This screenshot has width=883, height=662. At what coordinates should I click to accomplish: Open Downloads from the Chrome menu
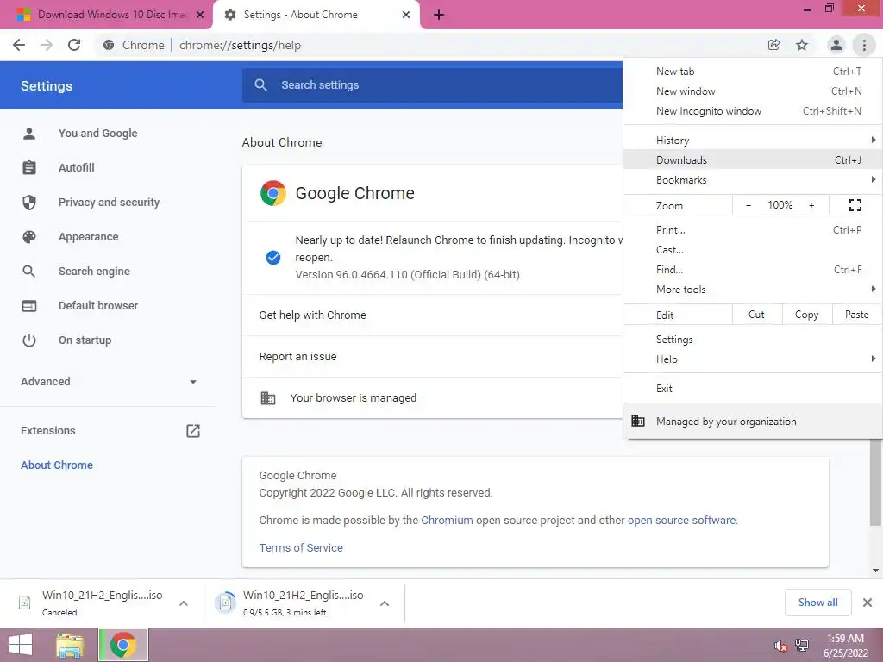[753, 159]
